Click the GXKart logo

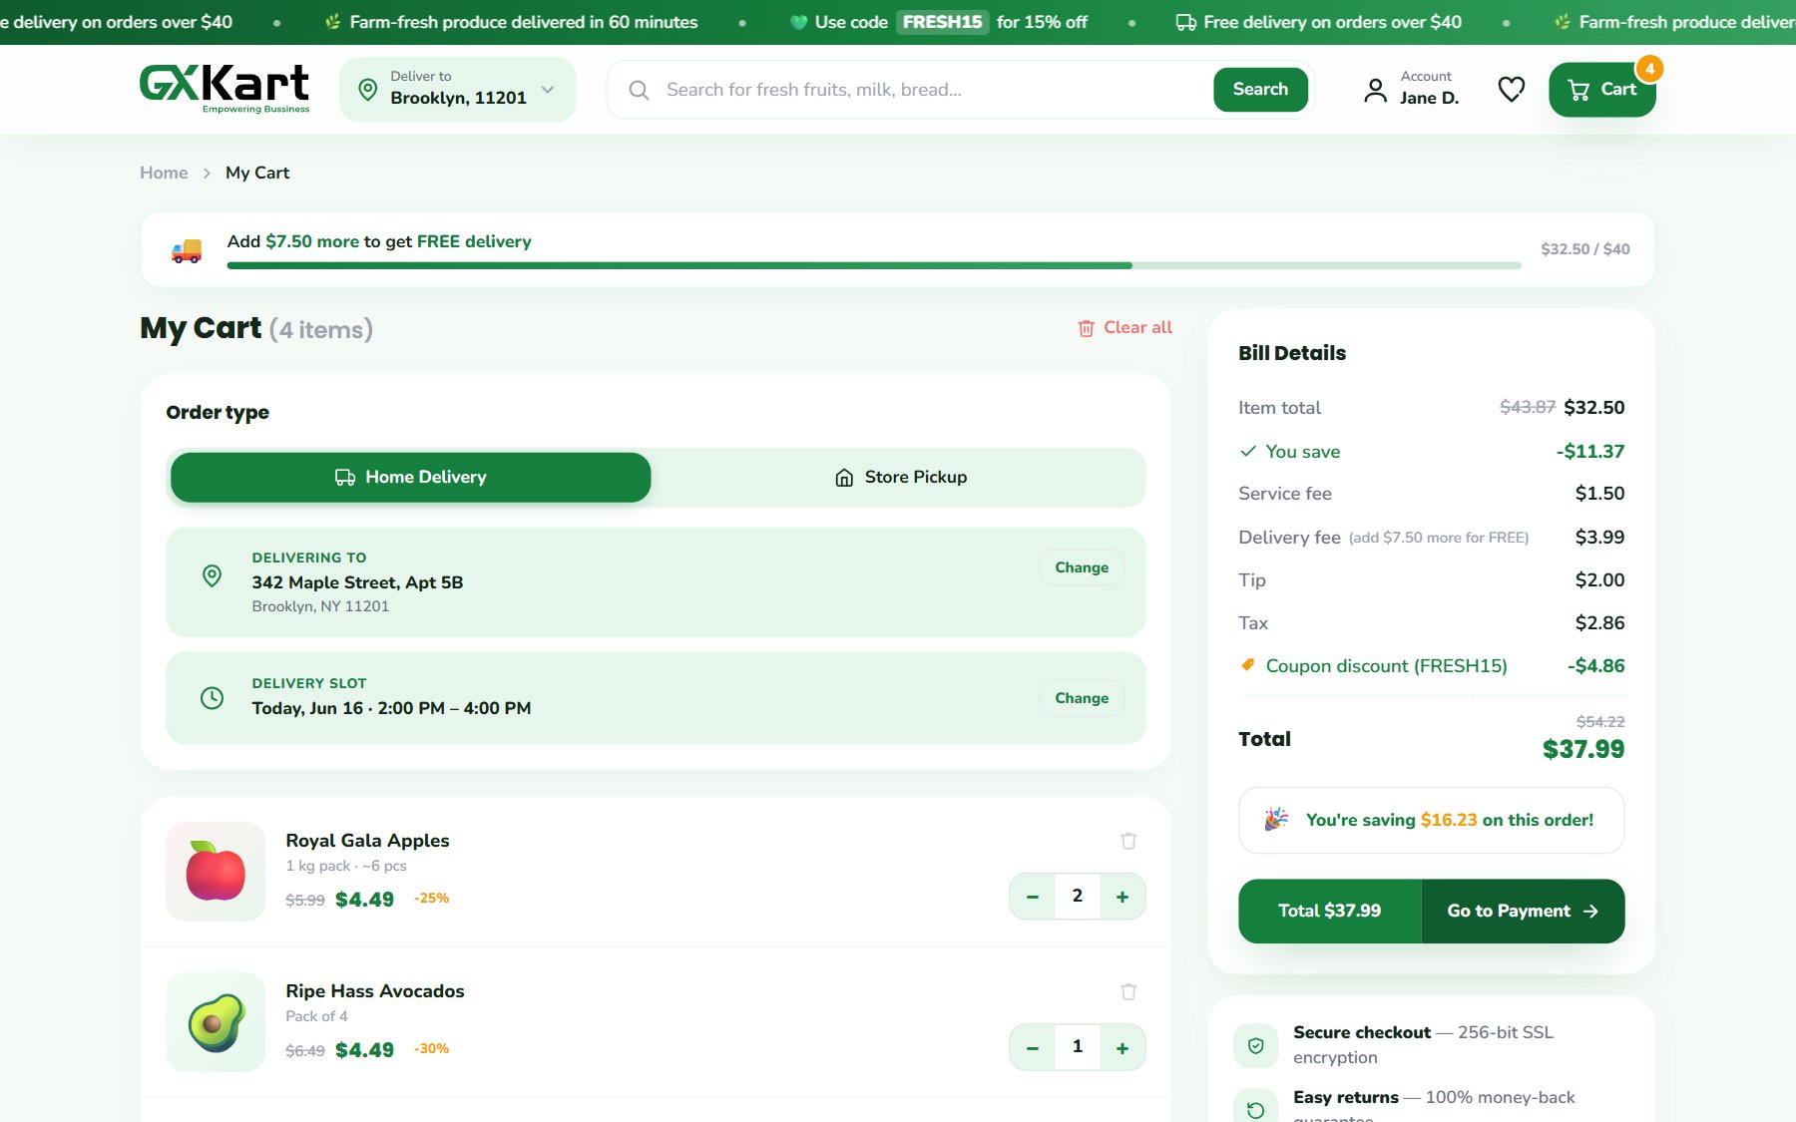(224, 88)
